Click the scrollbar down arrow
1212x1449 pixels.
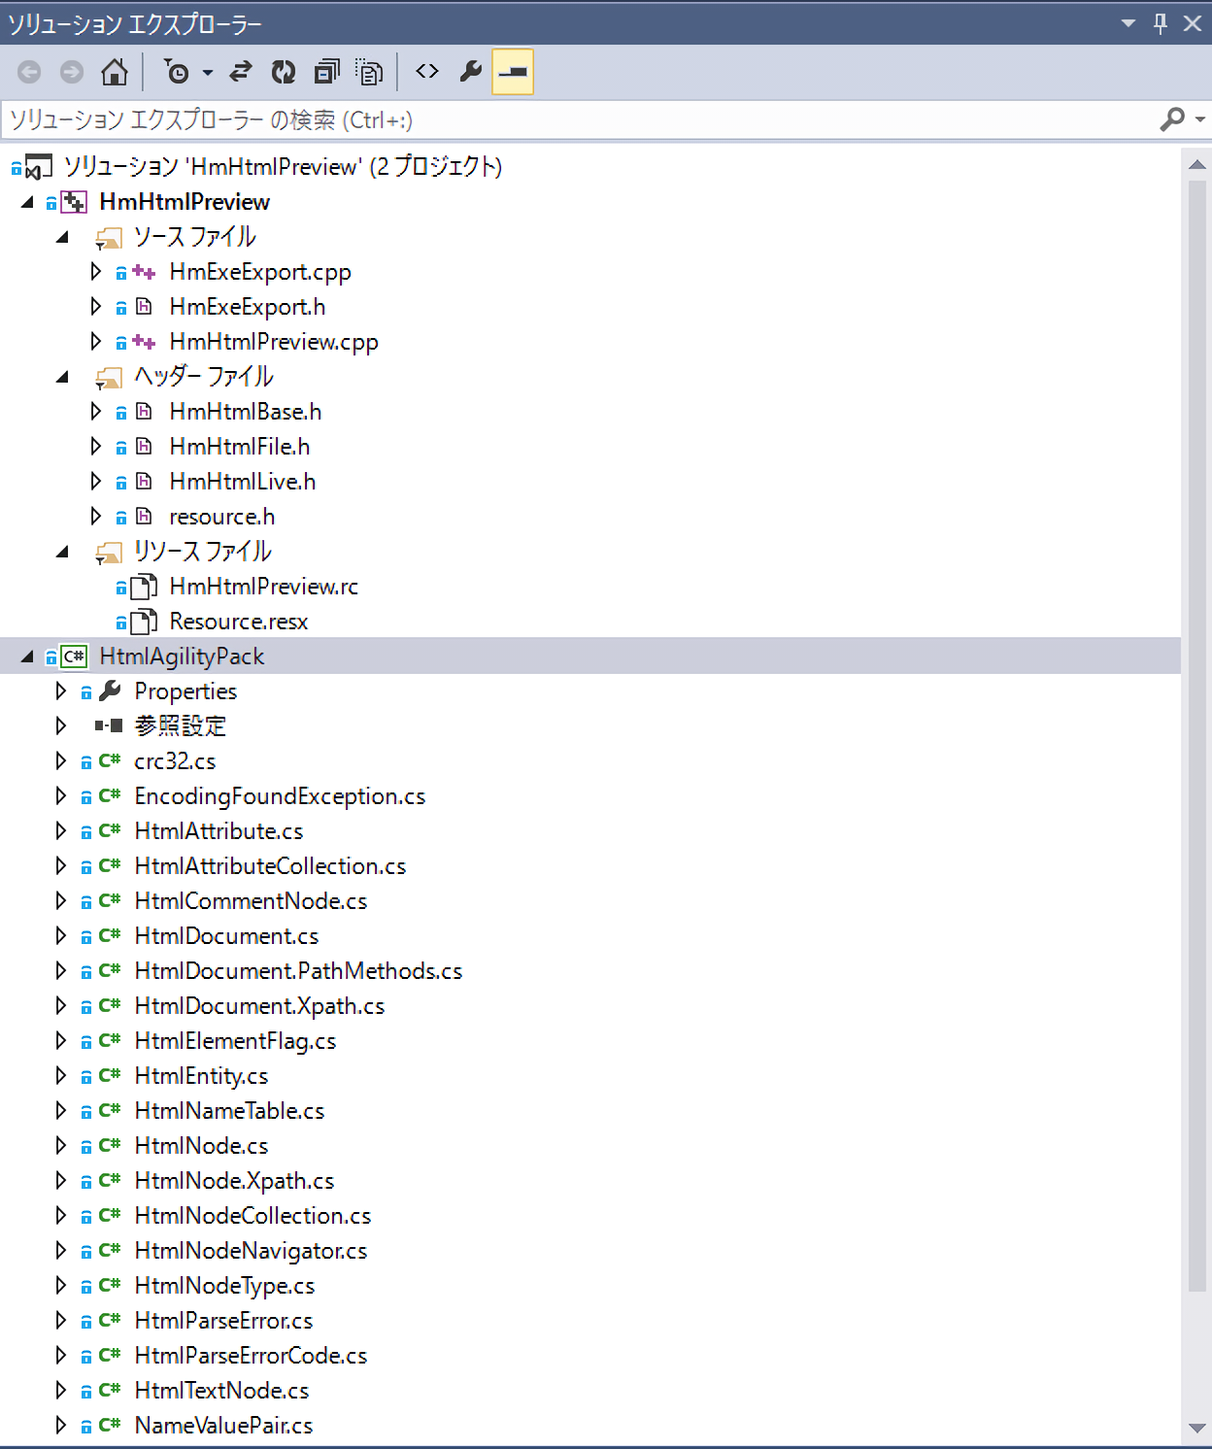click(x=1196, y=1428)
